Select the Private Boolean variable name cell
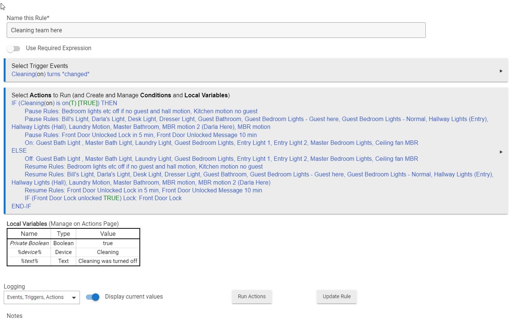518x319 pixels. point(29,243)
